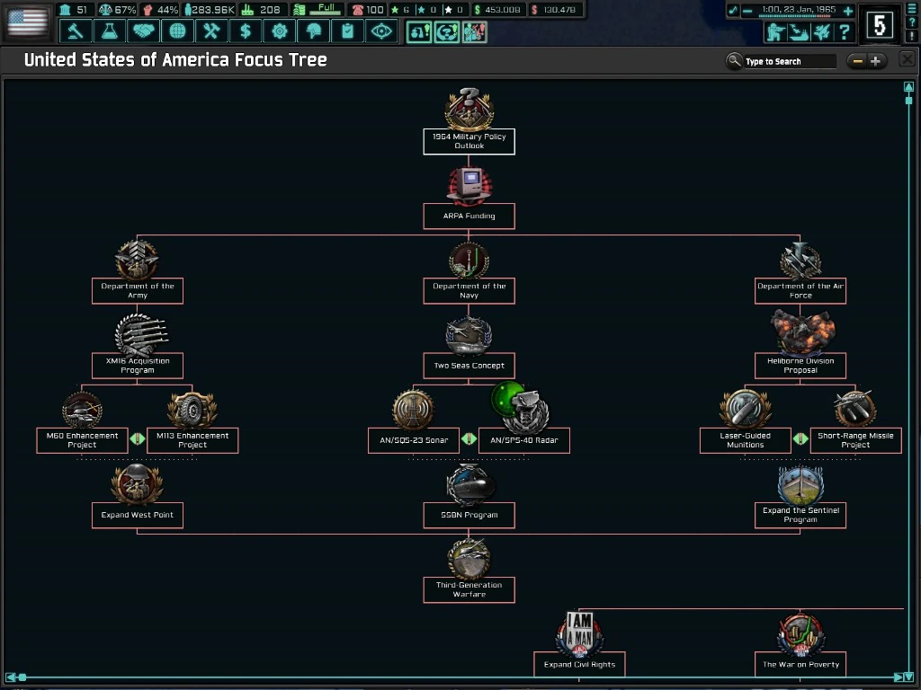Open the Trade view with the globe icon
The width and height of the screenshot is (921, 690).
click(177, 30)
